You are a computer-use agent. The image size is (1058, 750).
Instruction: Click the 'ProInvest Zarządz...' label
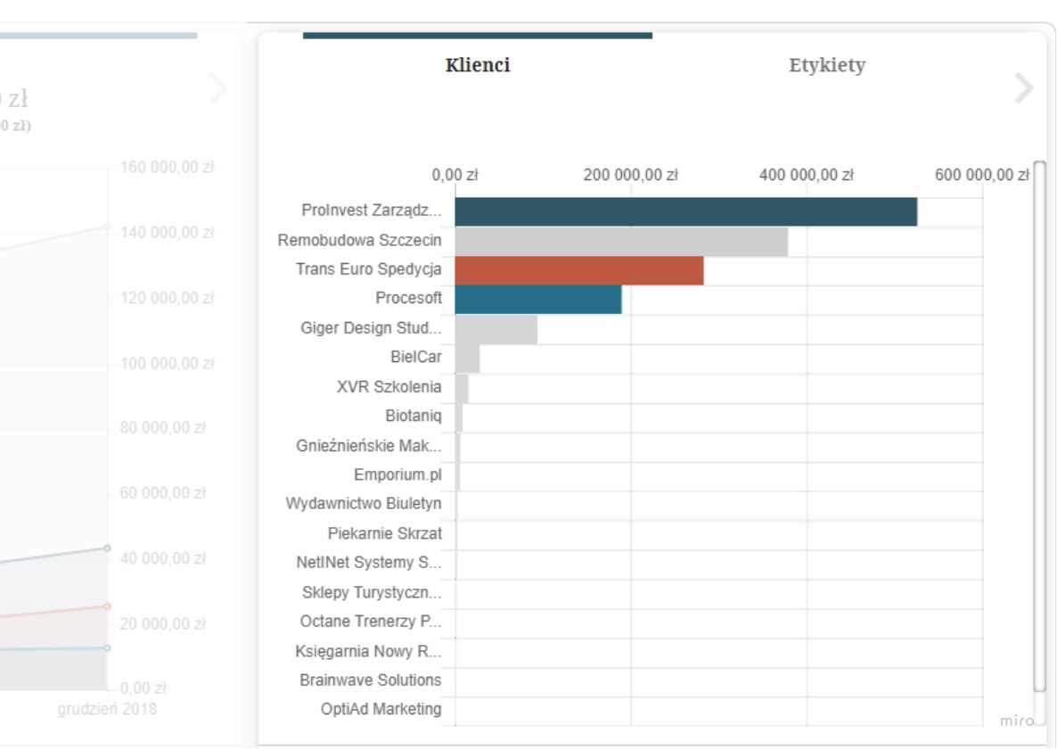(371, 210)
